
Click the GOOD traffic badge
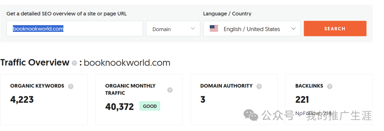pyautogui.click(x=150, y=106)
